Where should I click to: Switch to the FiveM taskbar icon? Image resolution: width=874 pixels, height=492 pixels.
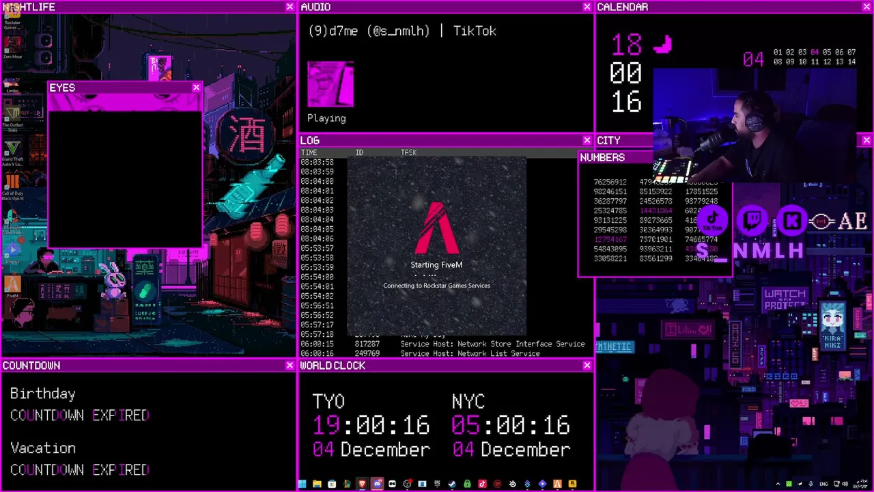[x=557, y=484]
